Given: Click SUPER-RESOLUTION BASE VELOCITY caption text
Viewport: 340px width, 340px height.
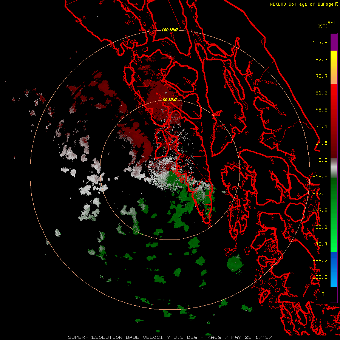Looking at the screenshot, I should (120, 337).
